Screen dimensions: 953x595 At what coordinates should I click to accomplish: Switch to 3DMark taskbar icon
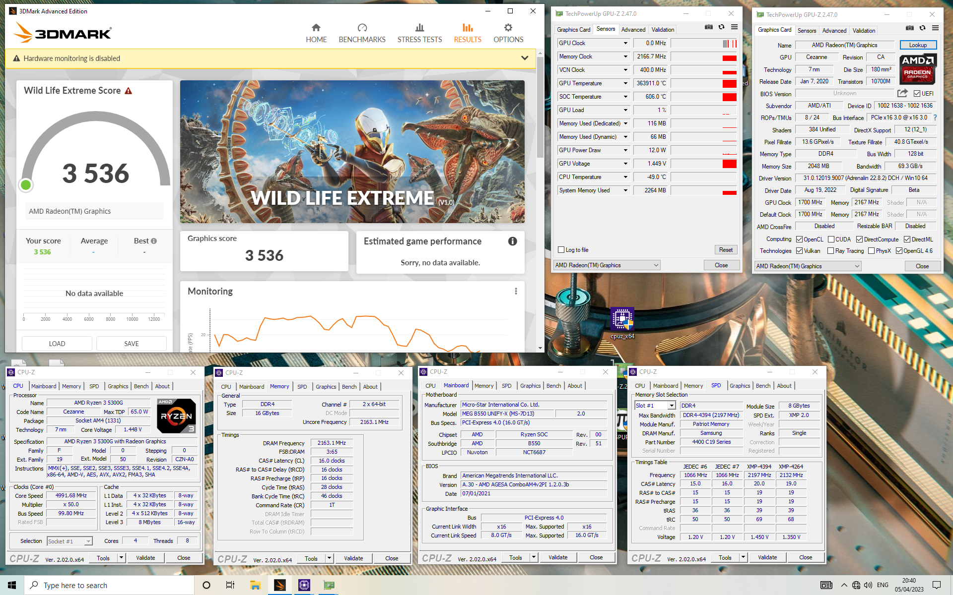[x=280, y=585]
